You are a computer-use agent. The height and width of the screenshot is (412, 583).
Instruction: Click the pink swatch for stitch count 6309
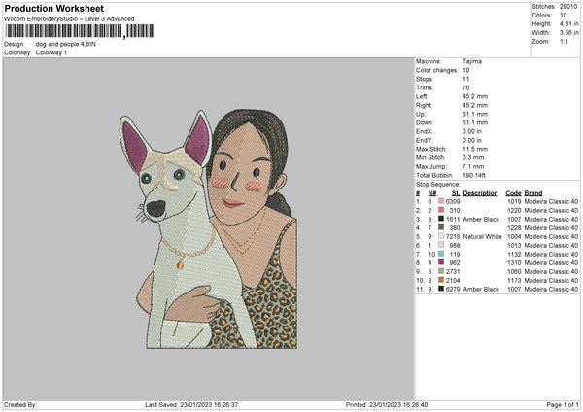point(441,201)
